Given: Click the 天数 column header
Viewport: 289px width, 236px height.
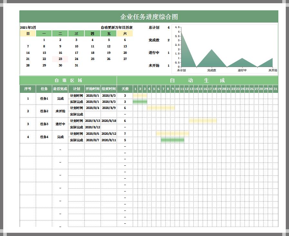Looking at the screenshot, I should click(125, 89).
